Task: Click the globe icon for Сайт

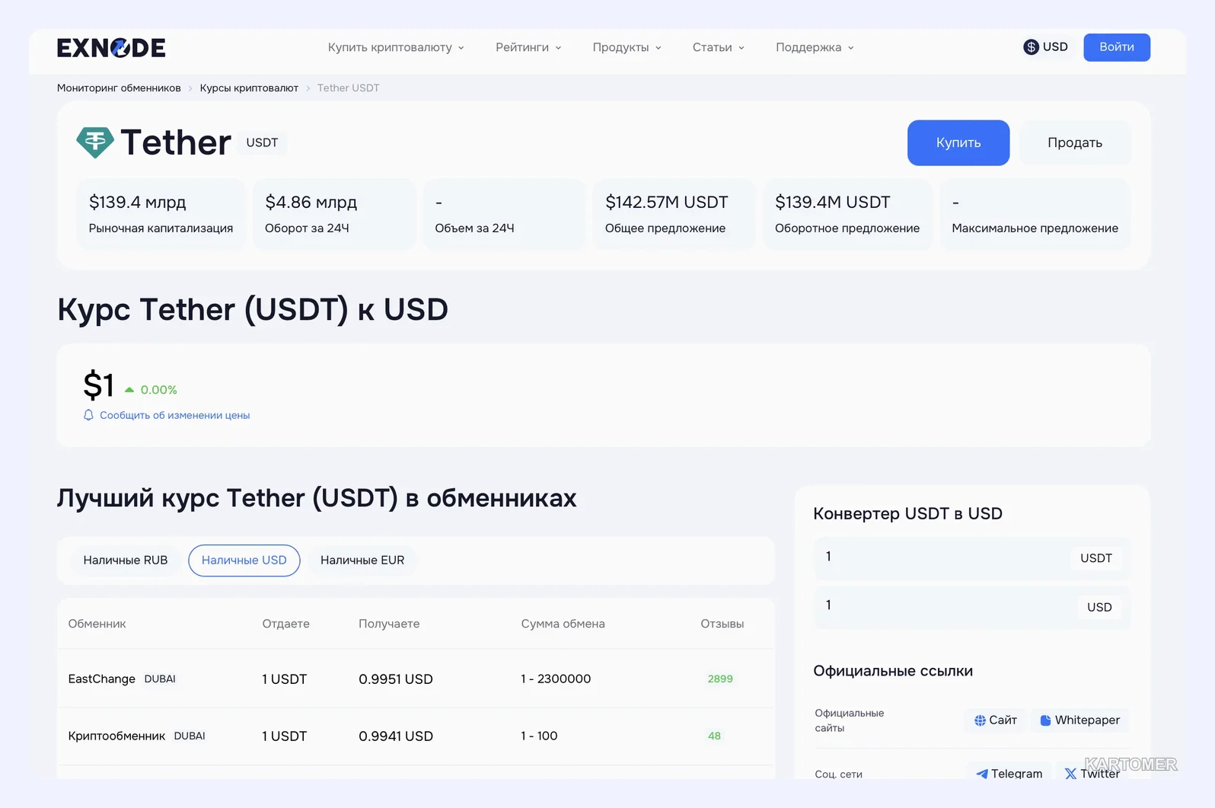Action: coord(980,720)
